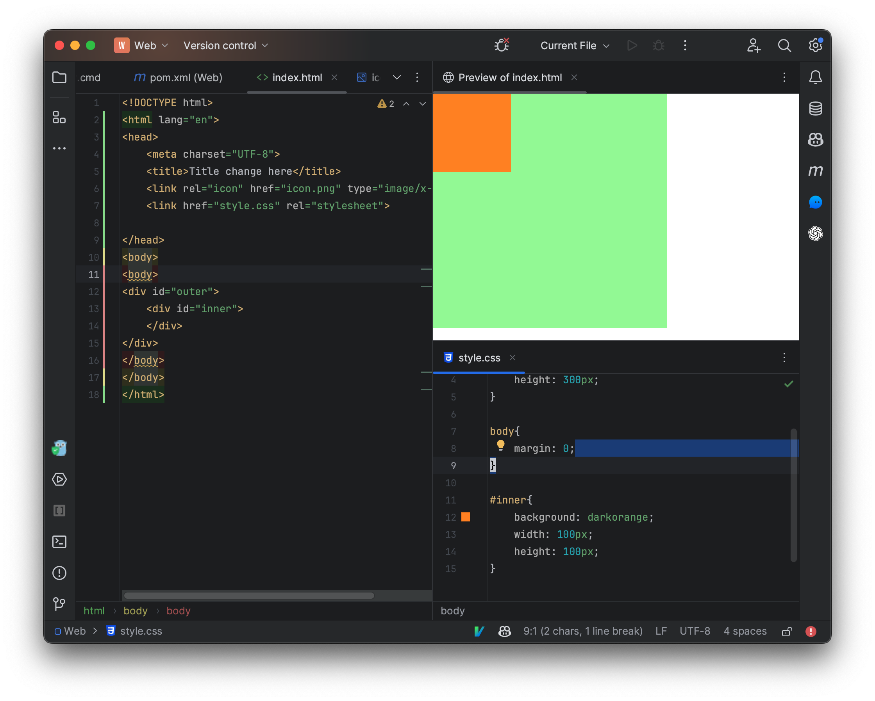Viewport: 875px width, 701px height.
Task: Open the Version Control tool window
Action: [x=60, y=605]
